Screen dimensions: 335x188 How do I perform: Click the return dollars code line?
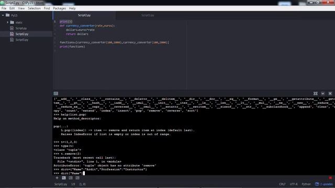click(x=77, y=34)
